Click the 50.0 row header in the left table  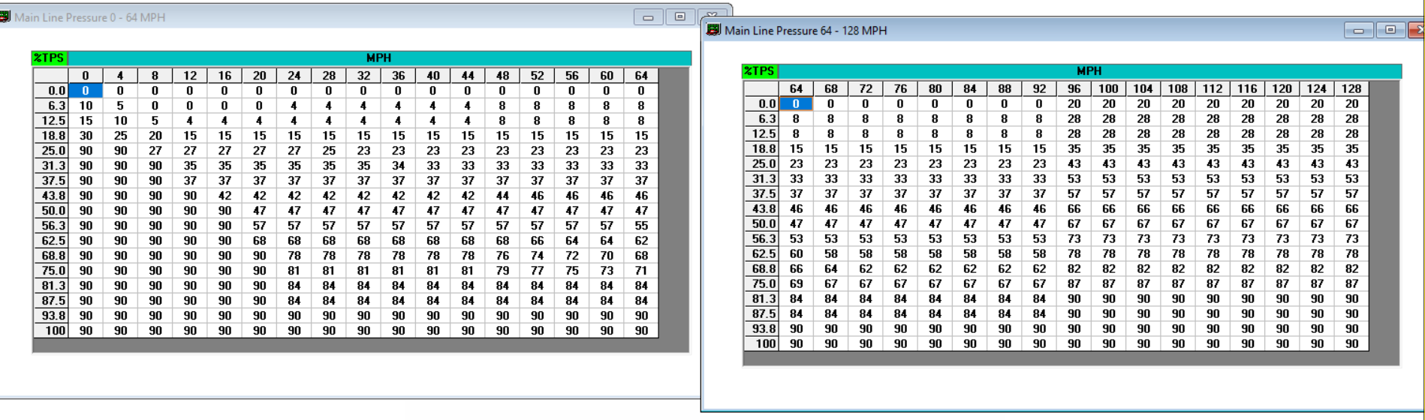click(51, 211)
